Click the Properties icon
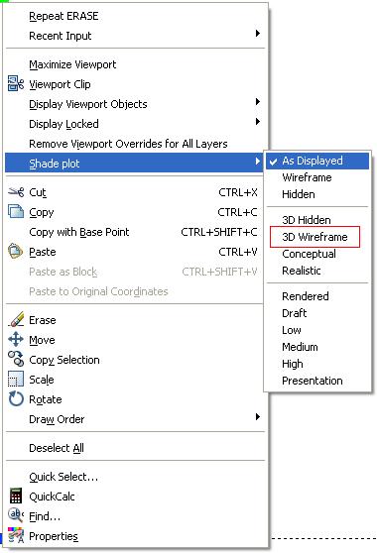Image resolution: width=377 pixels, height=553 pixels. 16,535
